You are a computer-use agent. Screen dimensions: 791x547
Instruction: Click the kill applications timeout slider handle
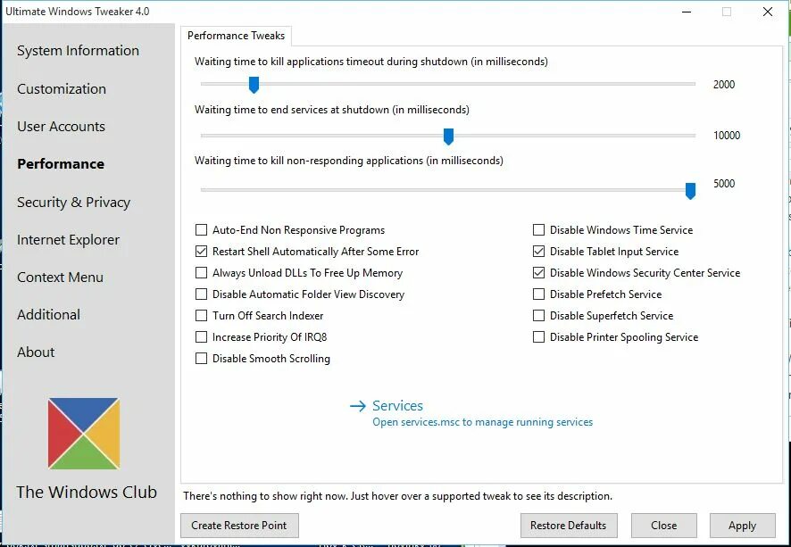coord(254,85)
